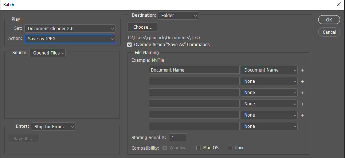Open the Set dropdown showing Document Cleaner 2.0
The height and width of the screenshot is (158, 345).
(70, 28)
